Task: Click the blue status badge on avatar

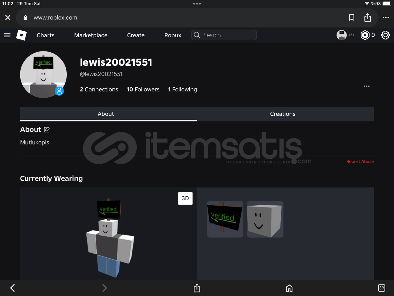Action: (59, 91)
